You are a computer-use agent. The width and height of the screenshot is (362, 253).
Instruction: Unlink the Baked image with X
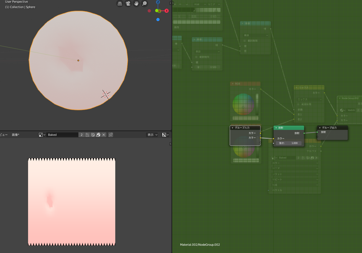[104, 135]
